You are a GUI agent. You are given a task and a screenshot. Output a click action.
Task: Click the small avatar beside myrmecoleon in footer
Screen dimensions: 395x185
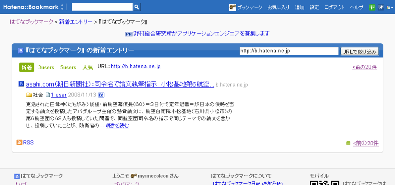click(x=134, y=176)
